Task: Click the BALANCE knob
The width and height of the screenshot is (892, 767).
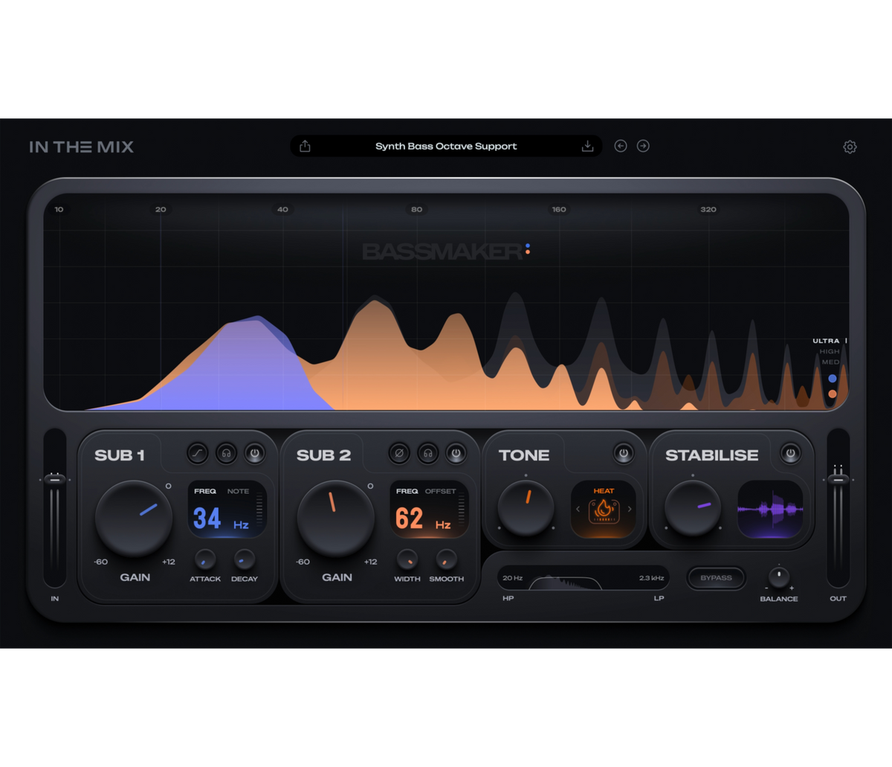Action: click(779, 577)
